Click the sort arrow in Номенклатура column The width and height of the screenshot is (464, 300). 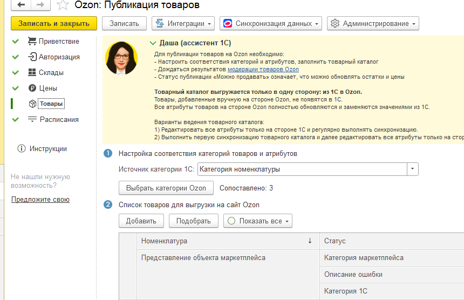pyautogui.click(x=310, y=241)
